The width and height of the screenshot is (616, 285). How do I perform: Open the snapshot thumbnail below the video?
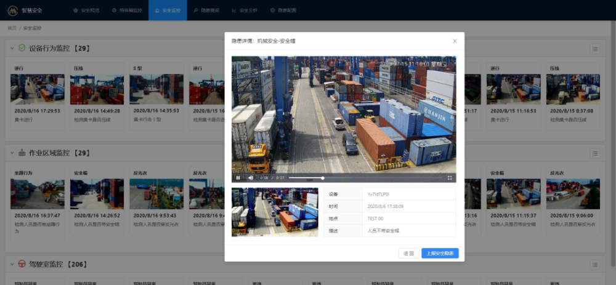[x=275, y=212]
